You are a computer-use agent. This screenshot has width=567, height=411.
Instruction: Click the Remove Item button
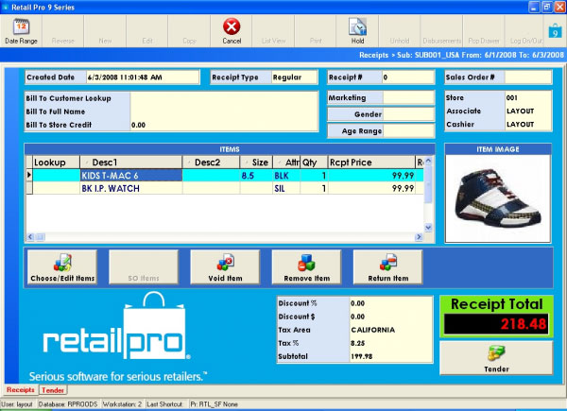306,266
